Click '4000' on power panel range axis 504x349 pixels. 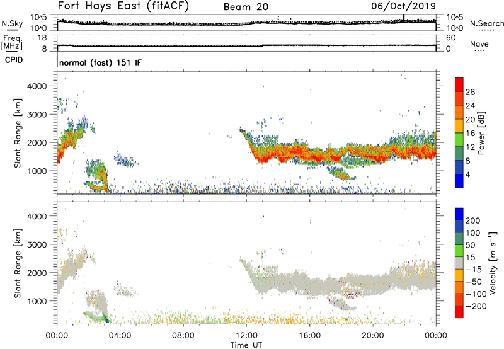(x=37, y=86)
